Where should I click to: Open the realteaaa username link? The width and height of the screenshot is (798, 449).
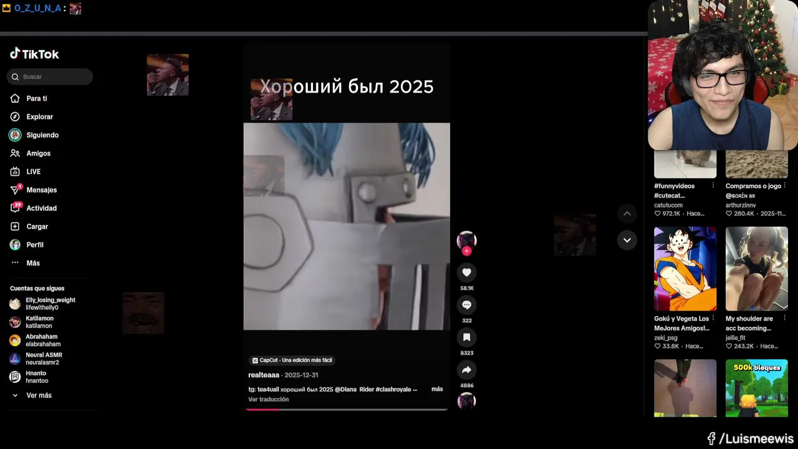click(264, 375)
